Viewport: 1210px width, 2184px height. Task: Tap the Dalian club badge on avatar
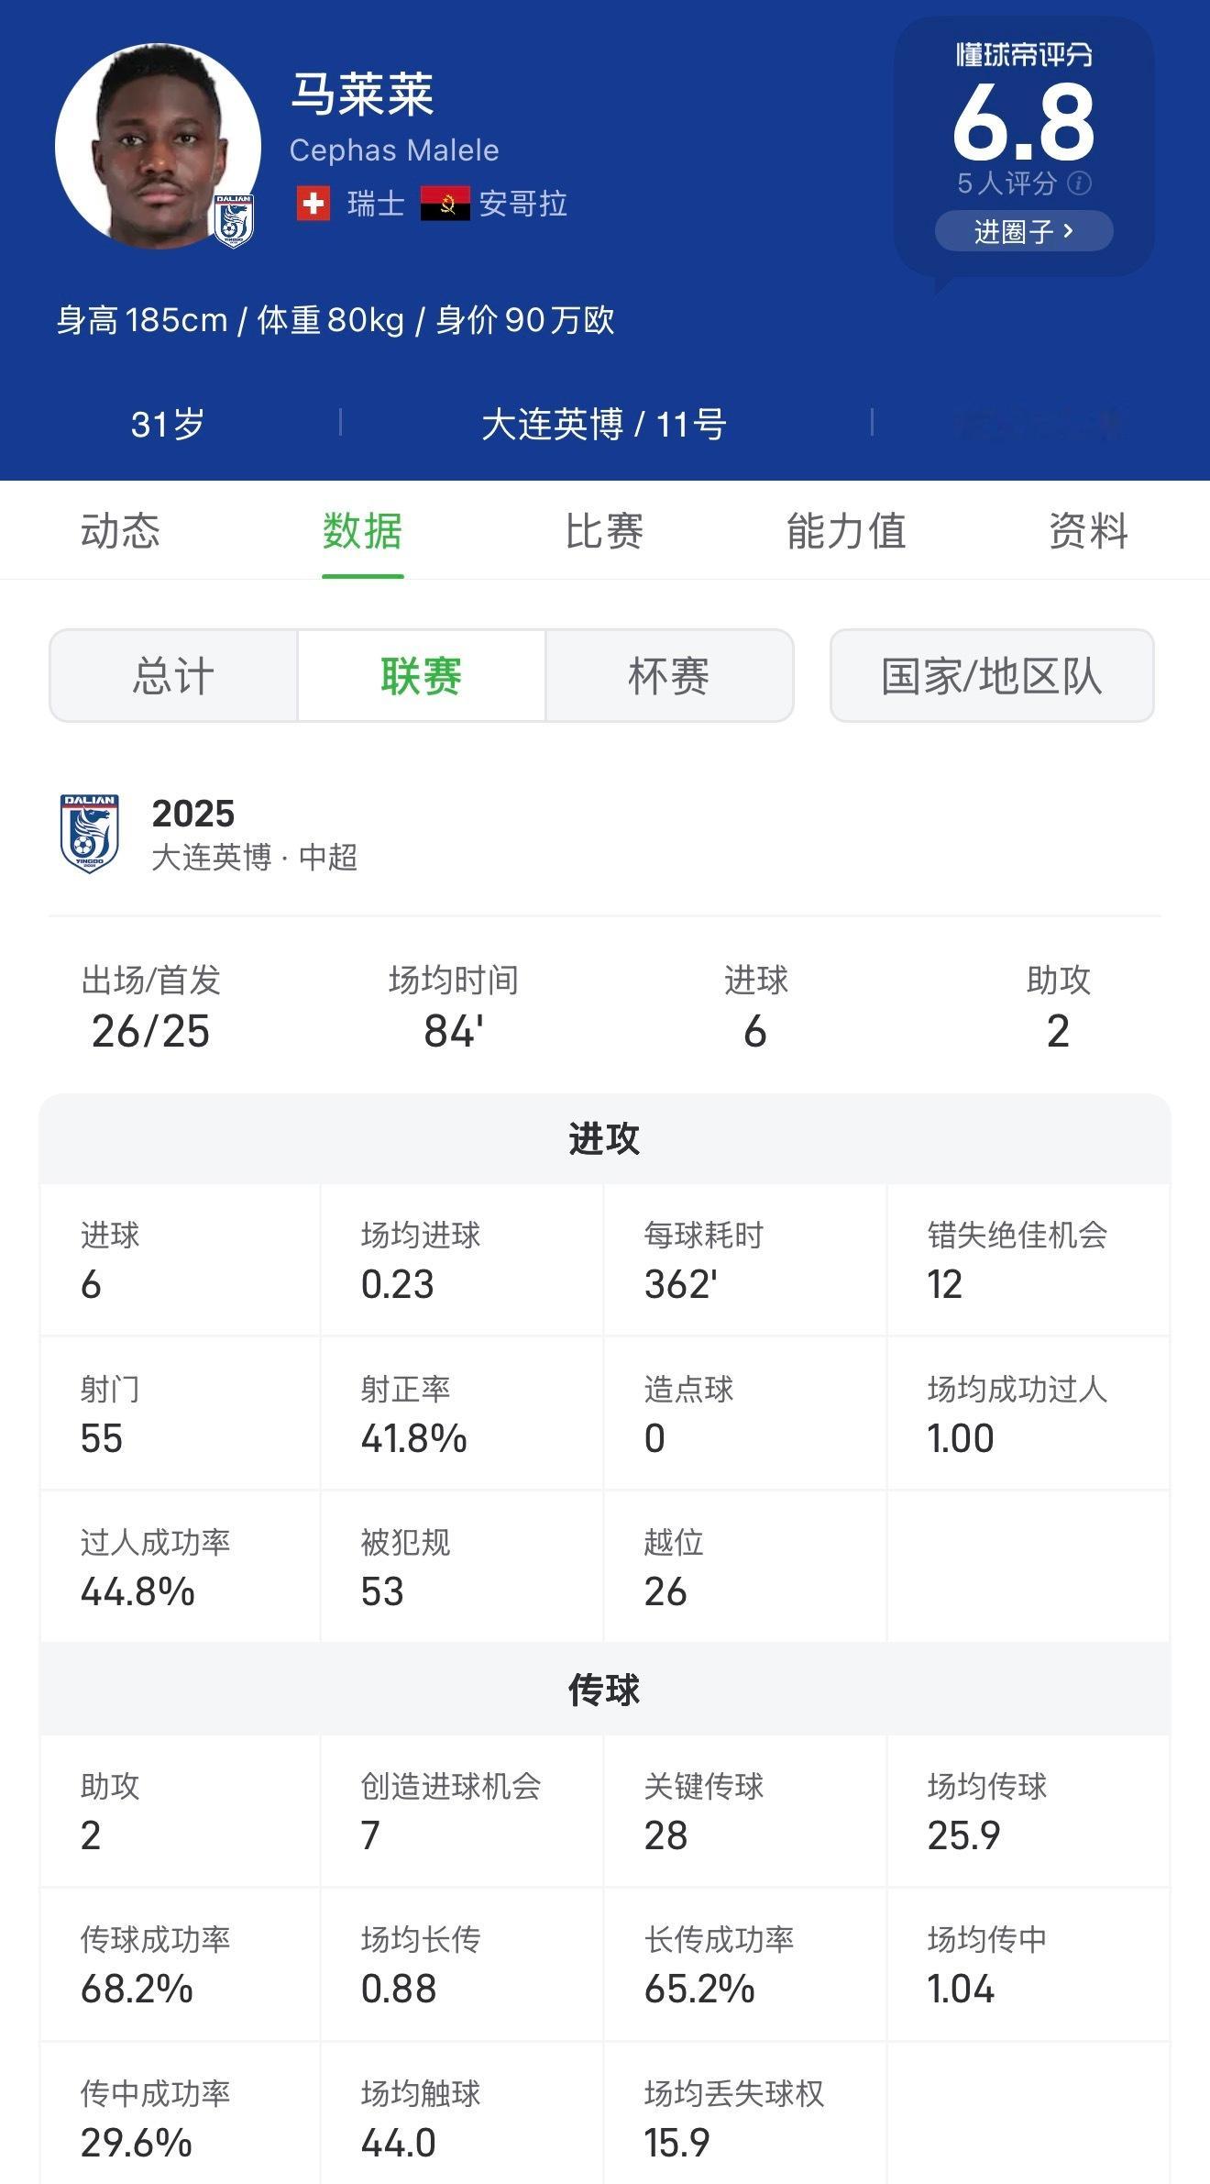[234, 221]
